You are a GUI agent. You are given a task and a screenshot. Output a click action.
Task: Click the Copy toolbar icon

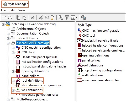[18, 18]
